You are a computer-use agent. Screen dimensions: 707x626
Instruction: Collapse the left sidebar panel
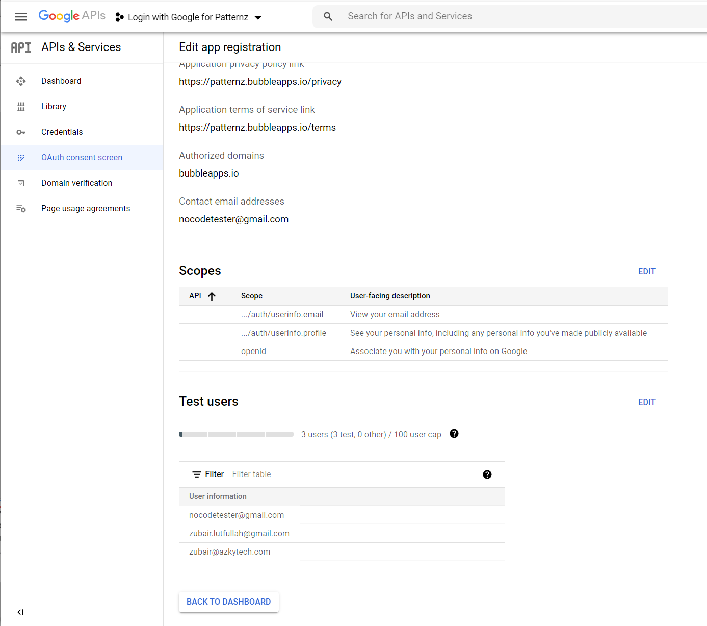tap(20, 612)
